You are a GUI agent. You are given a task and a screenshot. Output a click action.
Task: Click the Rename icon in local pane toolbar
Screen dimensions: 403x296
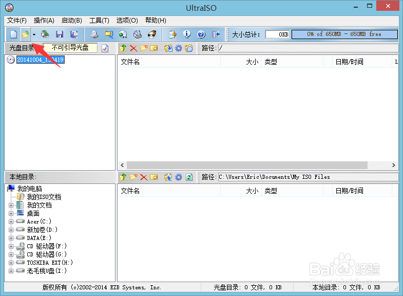[153, 177]
